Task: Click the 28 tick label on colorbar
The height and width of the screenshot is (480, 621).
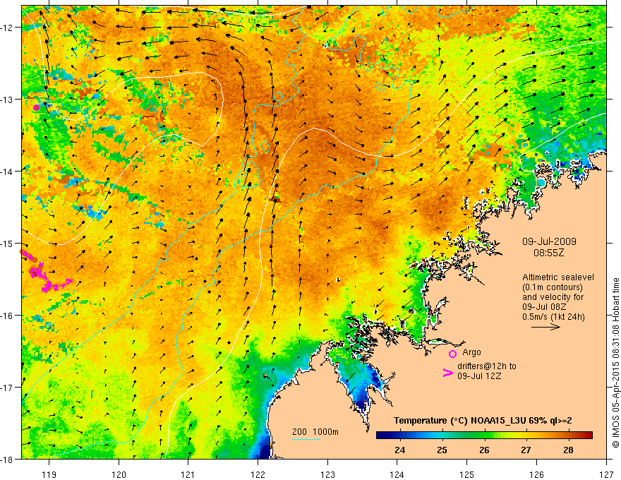Action: [x=568, y=450]
